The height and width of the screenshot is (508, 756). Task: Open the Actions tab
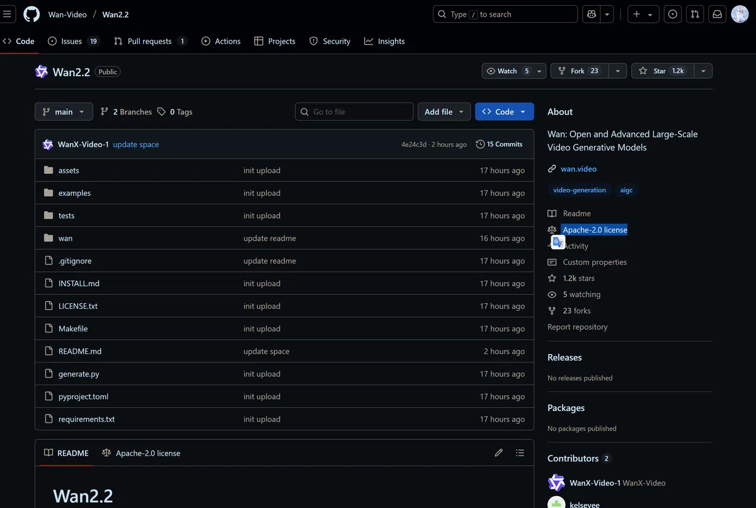click(221, 41)
